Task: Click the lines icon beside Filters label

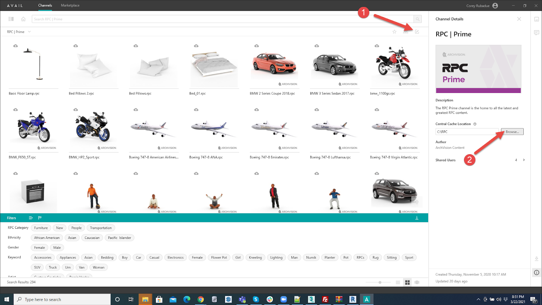Action: pyautogui.click(x=31, y=218)
